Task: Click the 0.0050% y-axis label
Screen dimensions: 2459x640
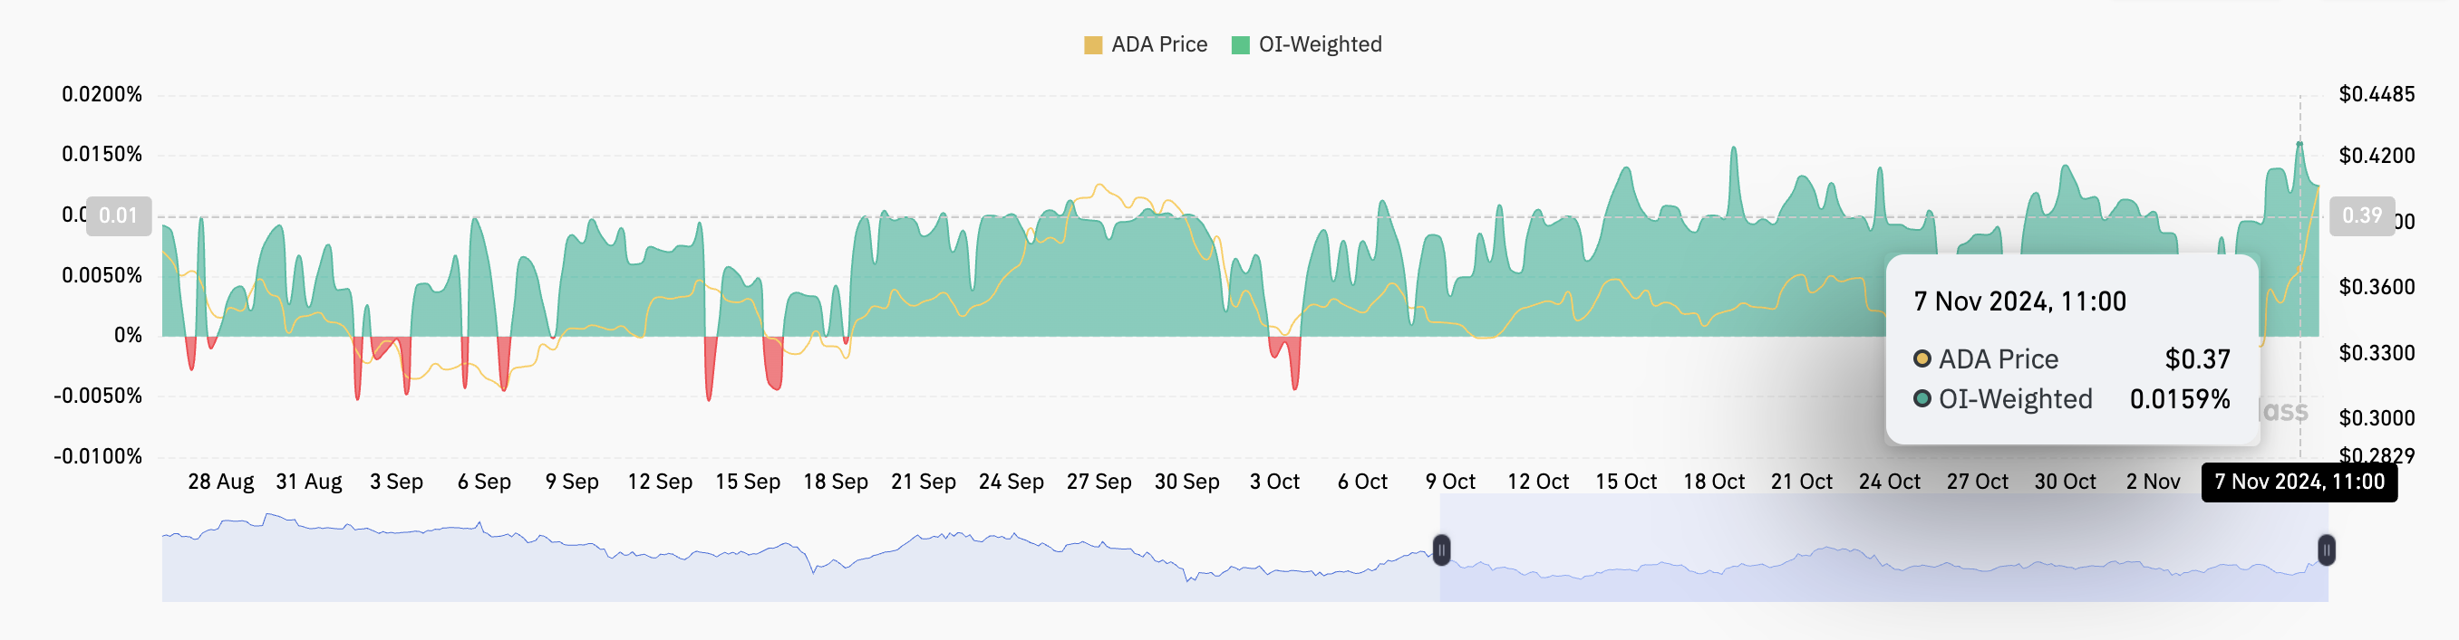Action: (x=102, y=276)
